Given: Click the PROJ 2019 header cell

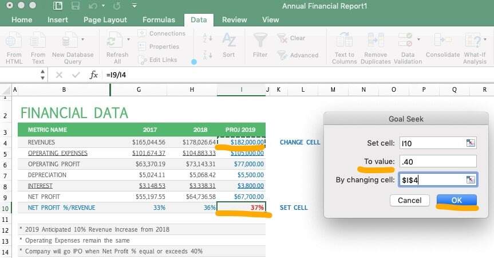Looking at the screenshot, I should pyautogui.click(x=242, y=130).
